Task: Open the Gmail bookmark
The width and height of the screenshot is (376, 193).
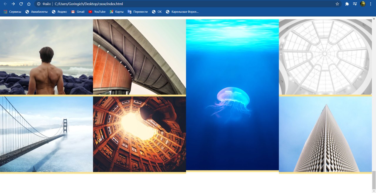Action: pos(78,12)
